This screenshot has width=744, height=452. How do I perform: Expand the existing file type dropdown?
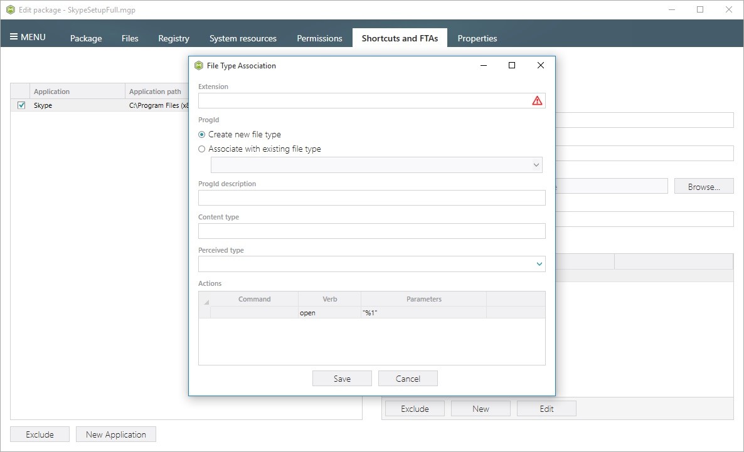536,165
